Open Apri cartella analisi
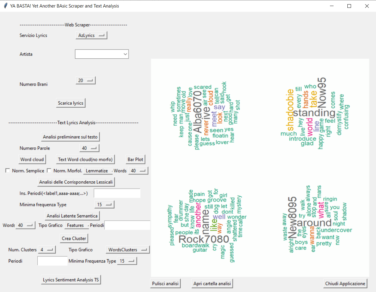The height and width of the screenshot is (292, 376). coord(212,284)
